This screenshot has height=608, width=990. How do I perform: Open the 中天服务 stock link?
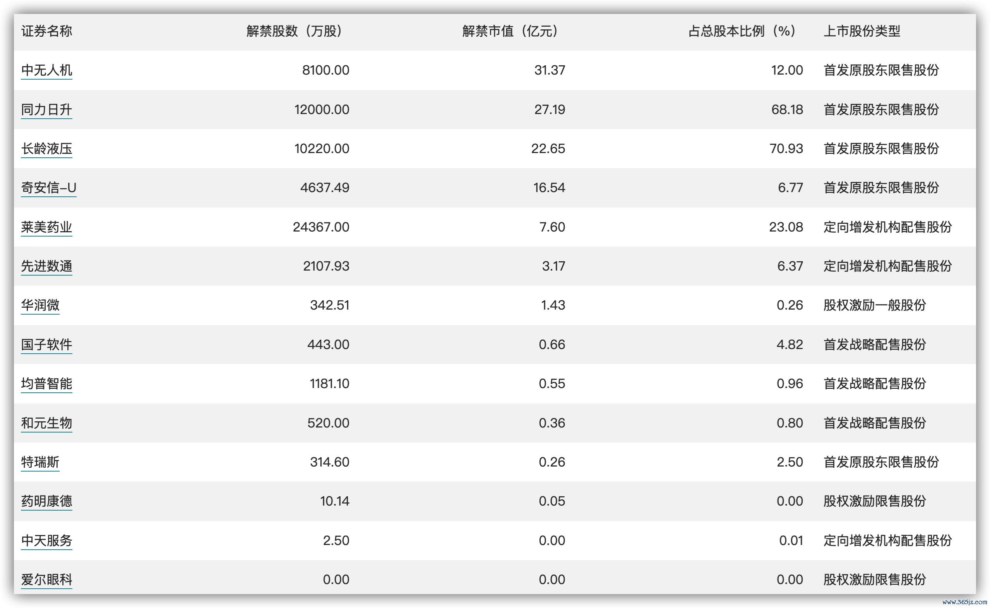point(47,540)
